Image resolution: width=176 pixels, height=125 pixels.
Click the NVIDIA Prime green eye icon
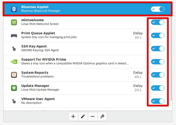pos(14,62)
